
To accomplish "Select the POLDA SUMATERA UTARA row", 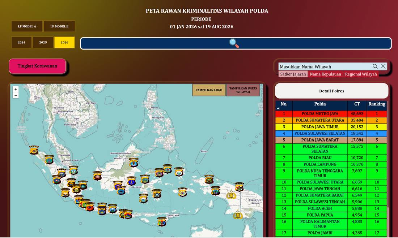I will point(331,120).
